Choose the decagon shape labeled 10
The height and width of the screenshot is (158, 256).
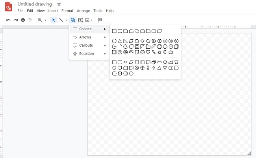(171, 41)
